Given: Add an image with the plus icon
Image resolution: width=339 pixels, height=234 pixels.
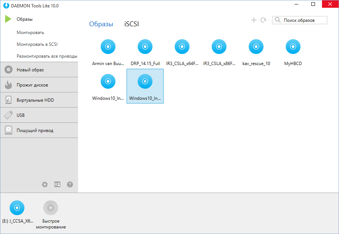Looking at the screenshot, I should pos(254,20).
